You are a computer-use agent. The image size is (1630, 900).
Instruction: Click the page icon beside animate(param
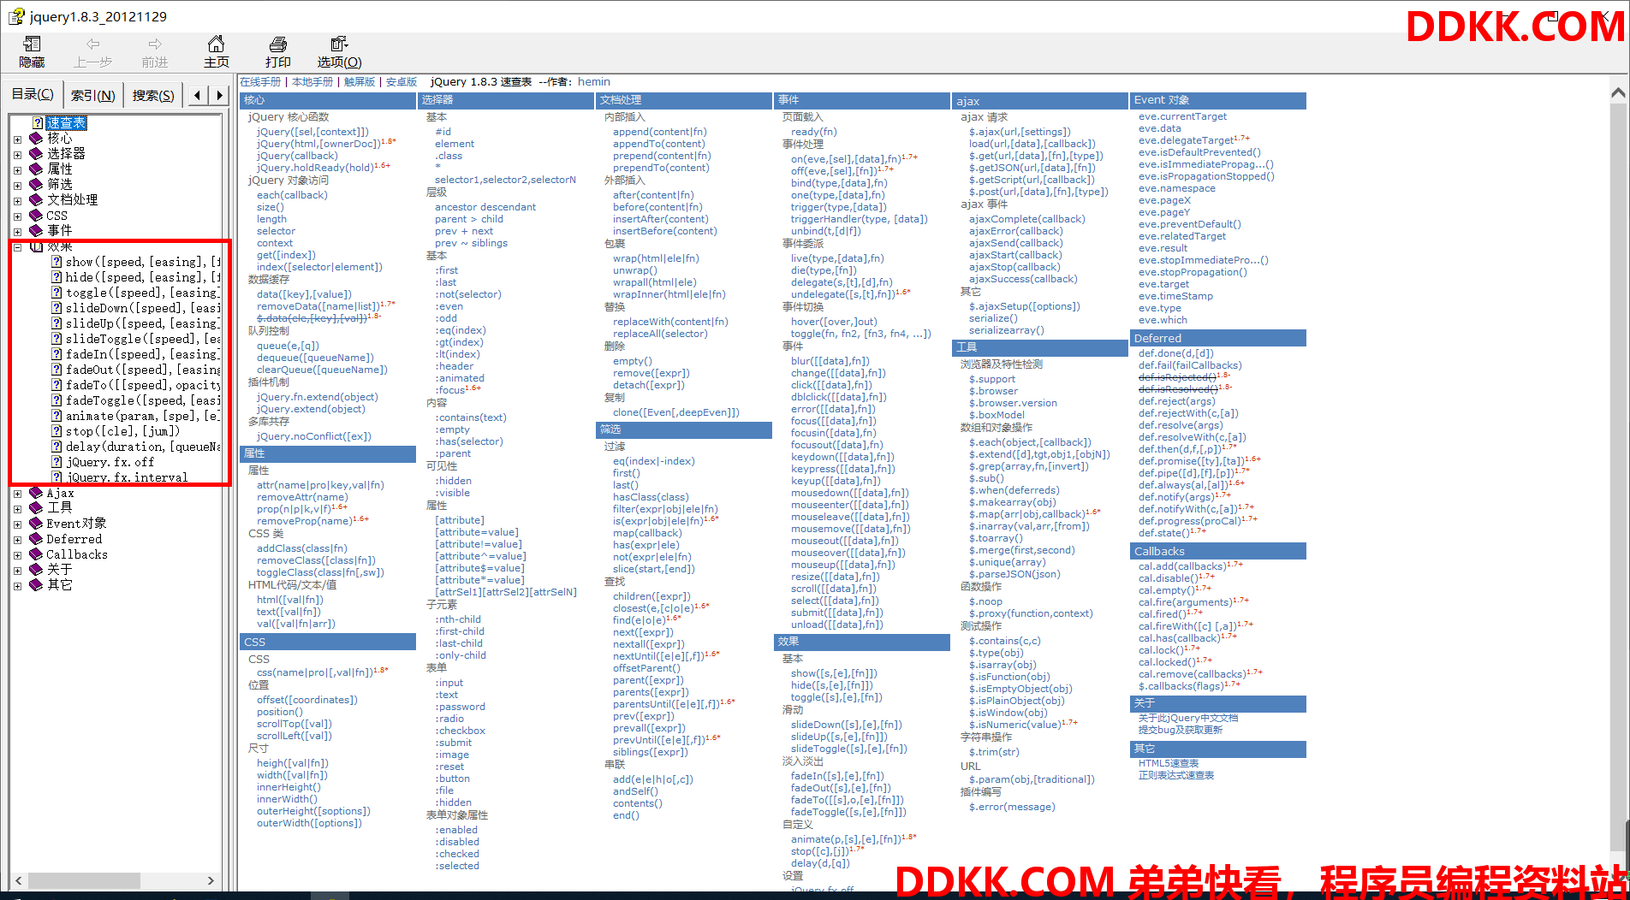[x=57, y=416]
